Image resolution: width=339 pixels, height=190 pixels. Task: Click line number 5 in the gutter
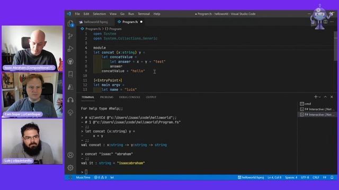86,52
